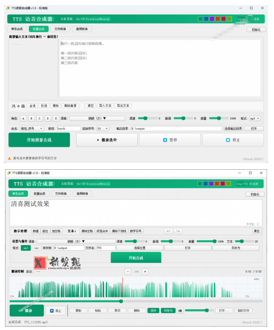
Task: Select wav format toggle in bottom window
Action: tap(37, 248)
